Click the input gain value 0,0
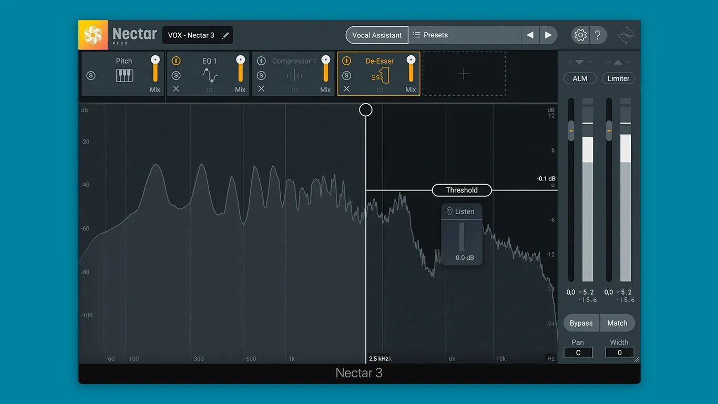 [571, 292]
